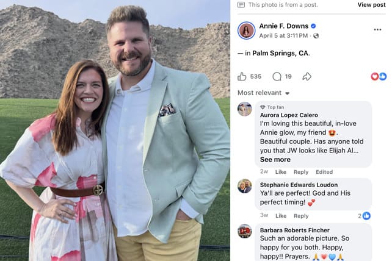Open the Palm Springs, CA location link
Viewport: 392px width, 261px height.
click(281, 53)
